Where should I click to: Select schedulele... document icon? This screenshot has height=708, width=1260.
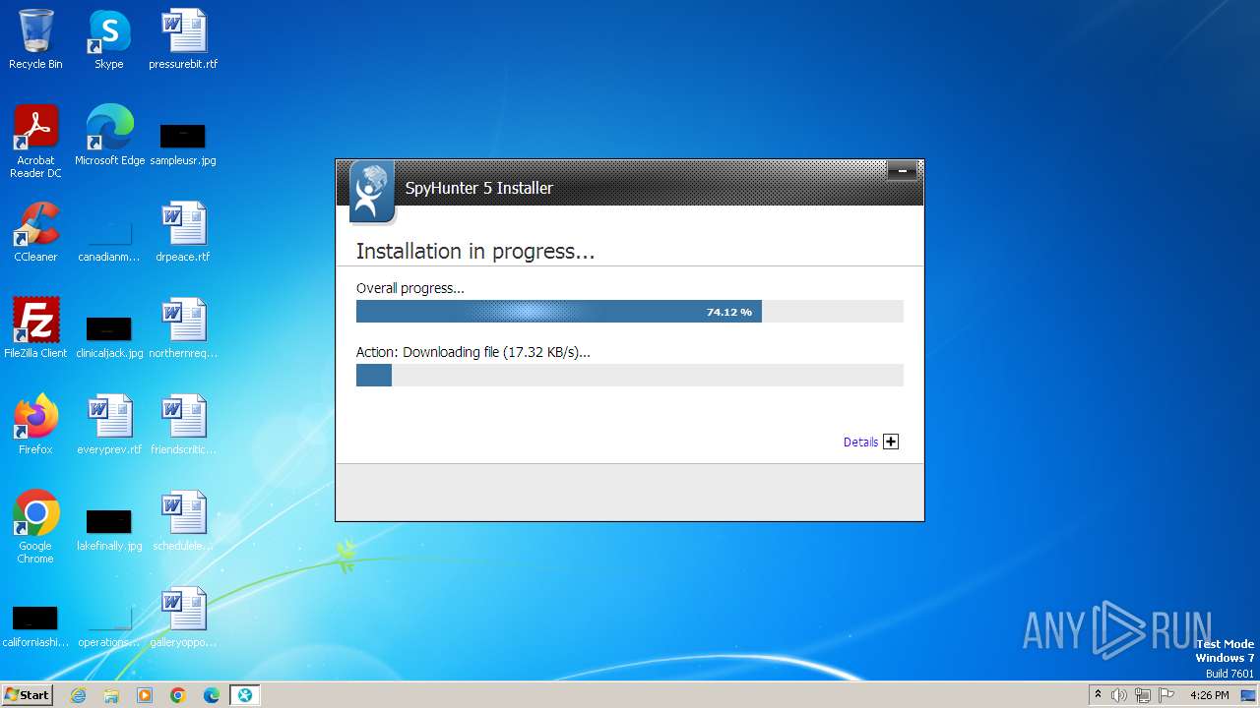183,521
